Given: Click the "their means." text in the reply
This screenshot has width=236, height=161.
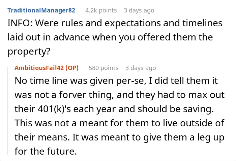Looking at the screenshot, I should tap(42, 137).
